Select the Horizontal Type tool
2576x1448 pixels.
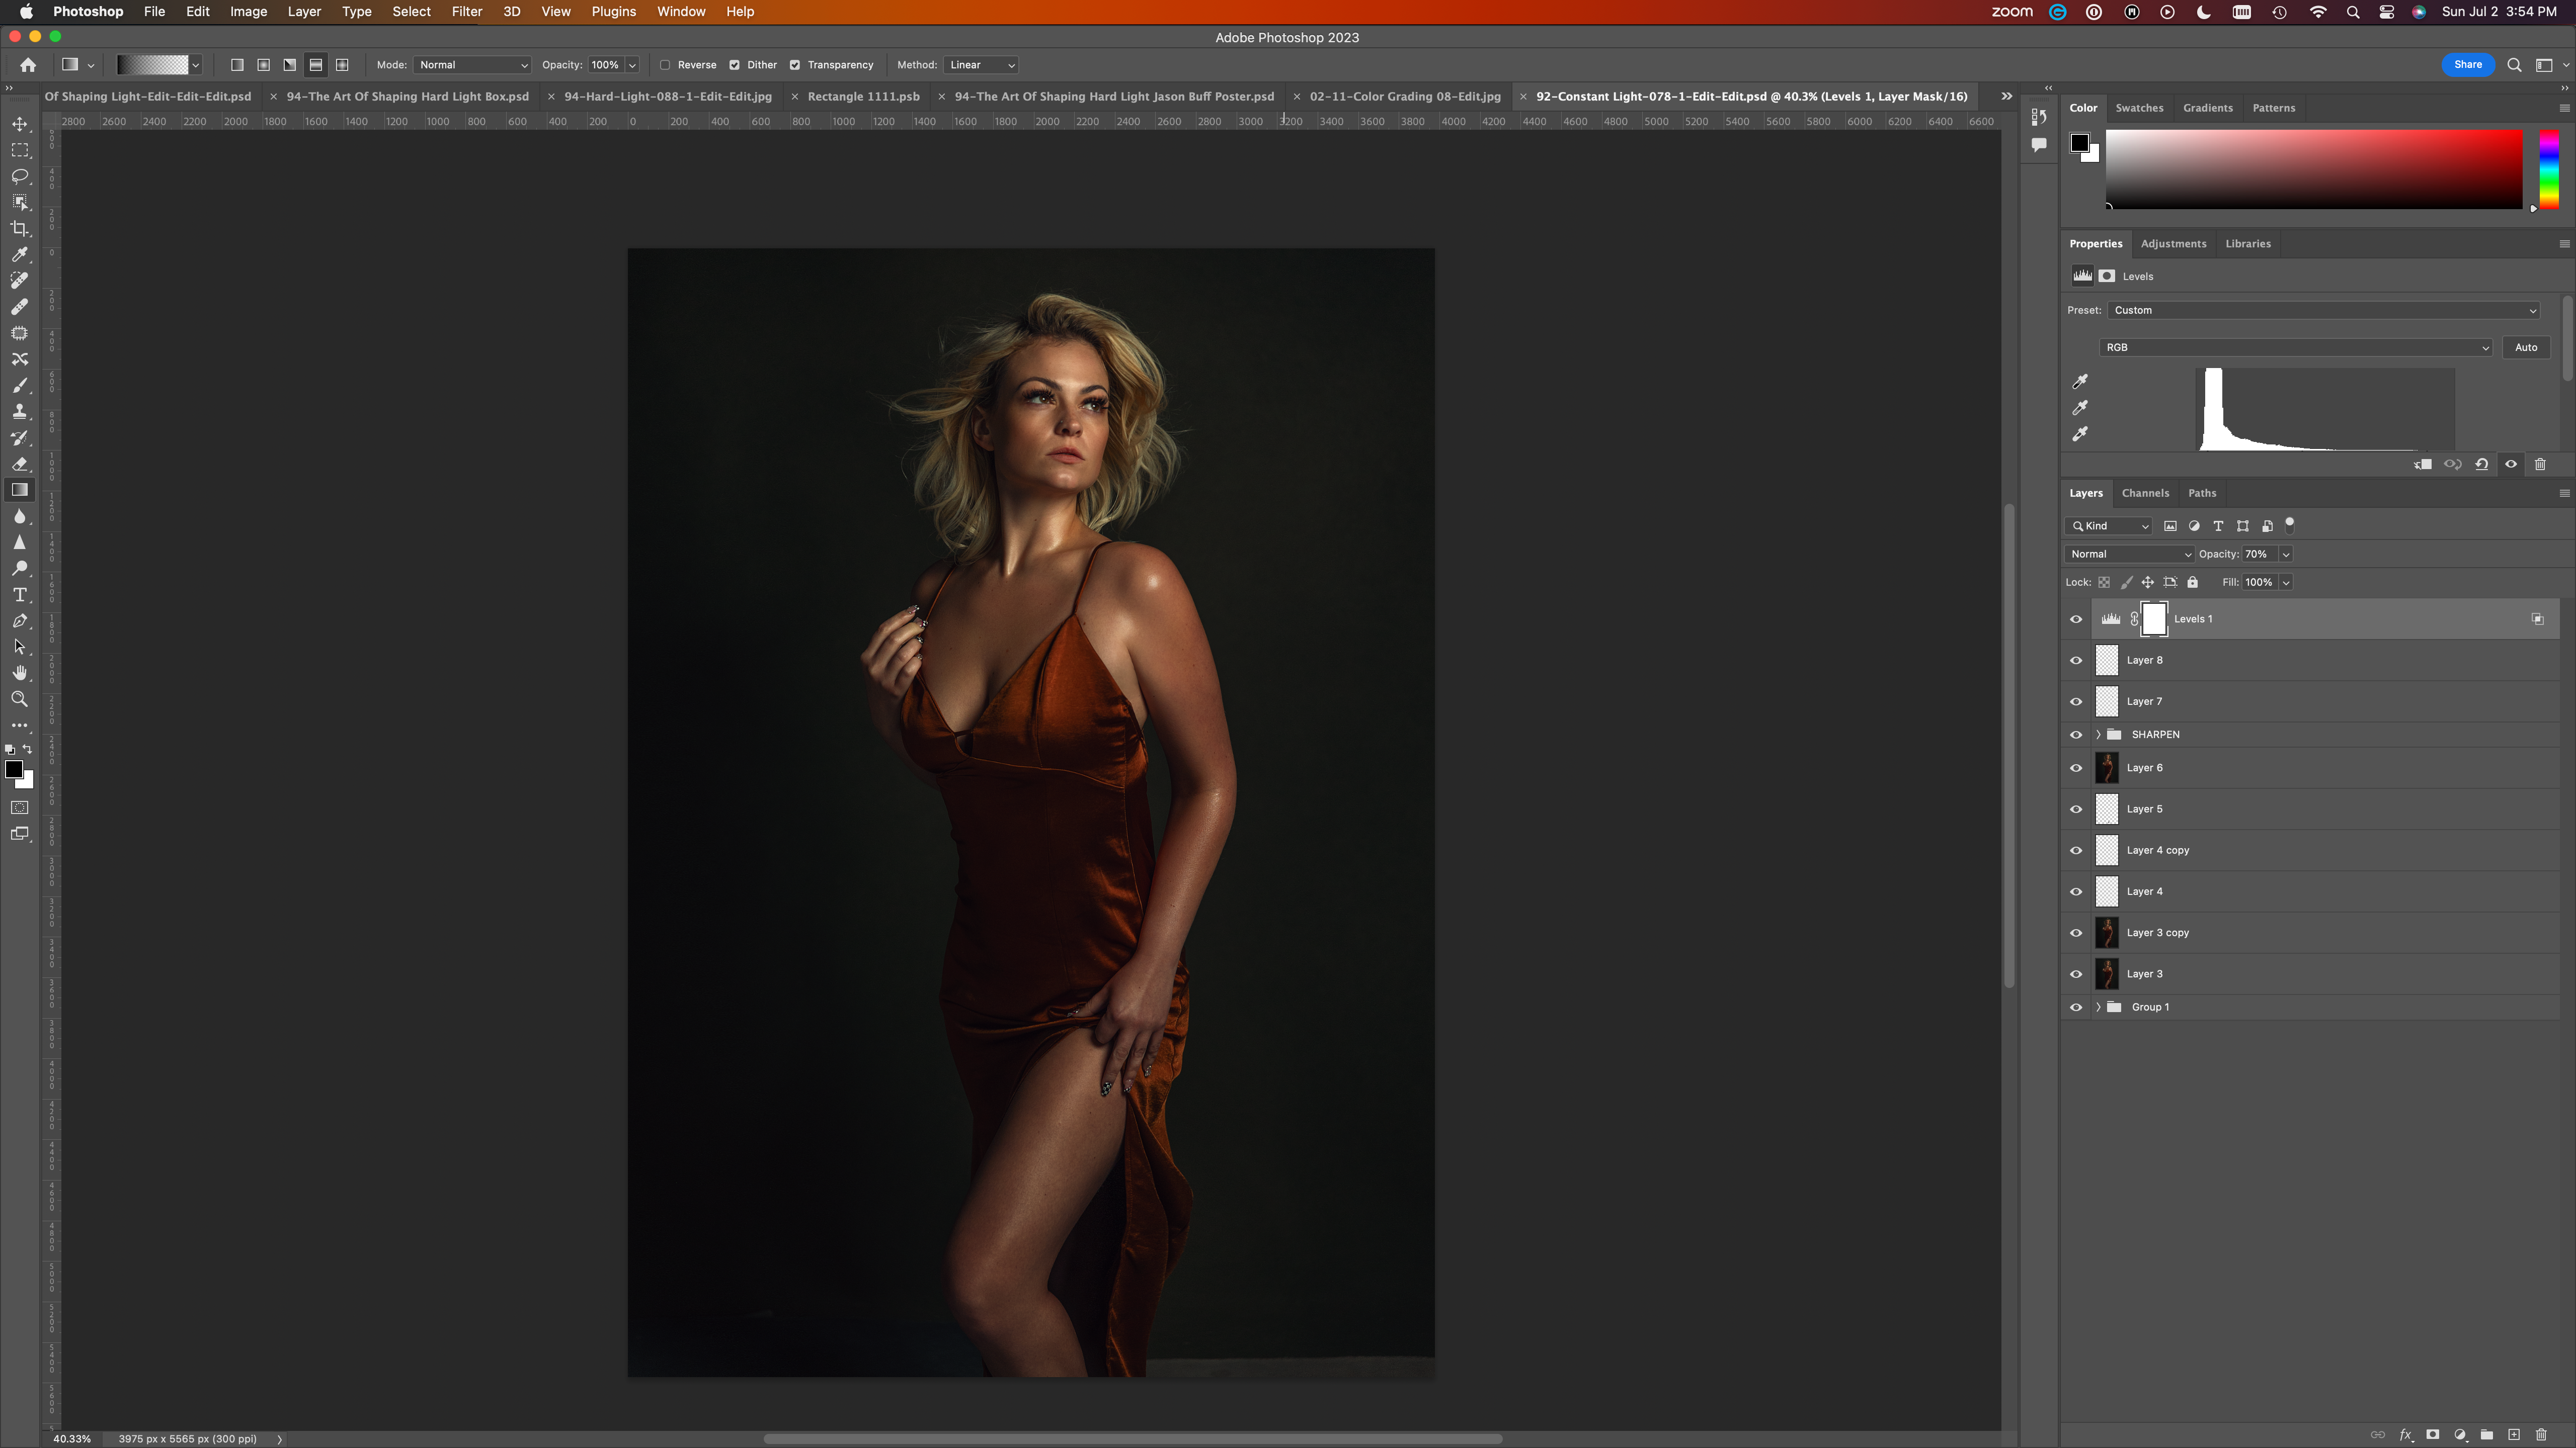pyautogui.click(x=20, y=595)
